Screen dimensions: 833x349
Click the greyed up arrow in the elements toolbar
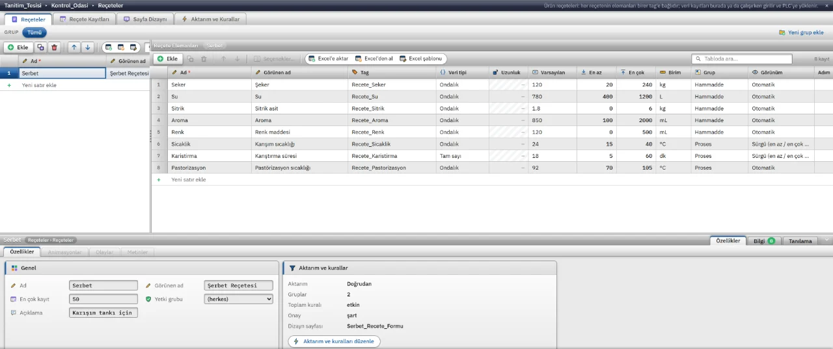point(223,58)
